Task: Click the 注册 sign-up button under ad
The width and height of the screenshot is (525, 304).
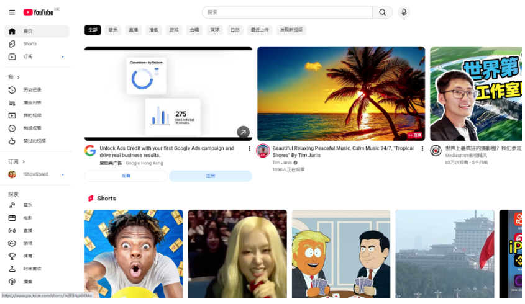Action: tap(210, 176)
